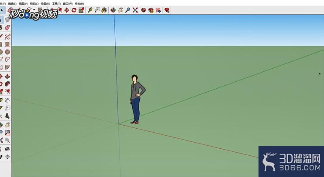
Task: Choose the Offset tool in left toolset
Action: 7,91
